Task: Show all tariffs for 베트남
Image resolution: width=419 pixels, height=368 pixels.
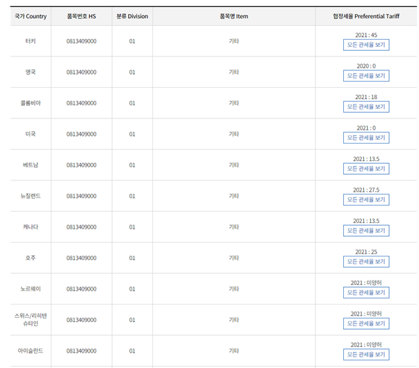Action: click(x=366, y=169)
